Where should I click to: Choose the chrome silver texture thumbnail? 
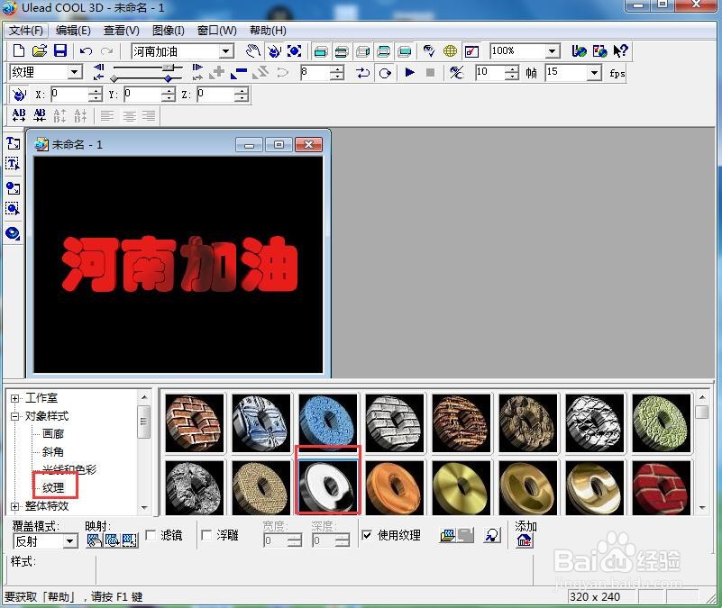(327, 488)
